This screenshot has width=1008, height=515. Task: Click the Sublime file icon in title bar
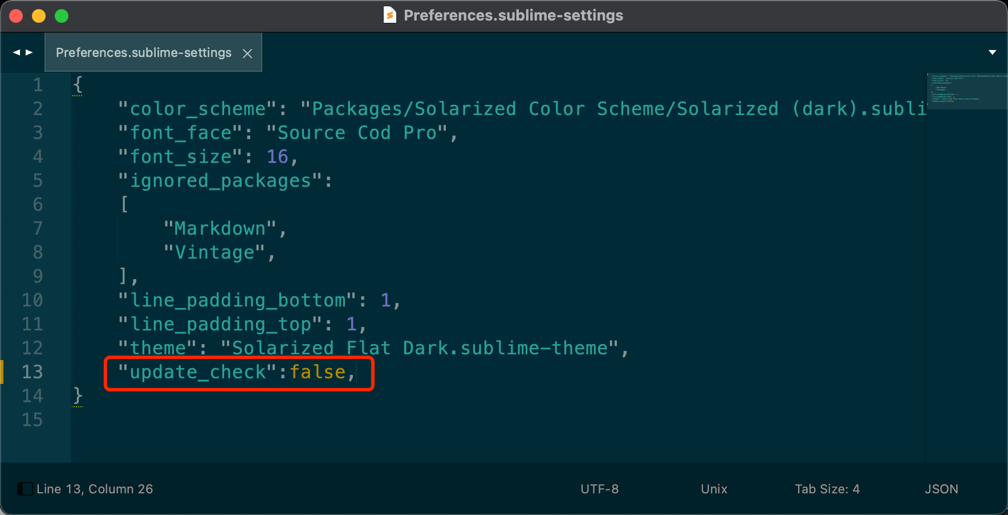[x=389, y=15]
